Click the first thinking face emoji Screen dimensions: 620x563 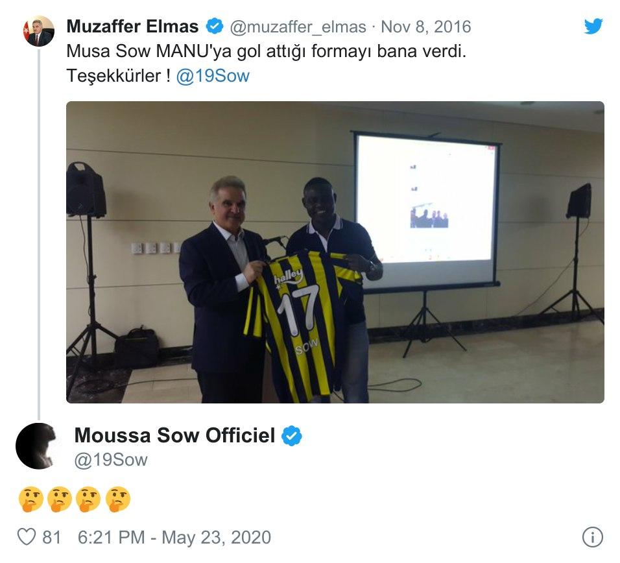pyautogui.click(x=30, y=499)
